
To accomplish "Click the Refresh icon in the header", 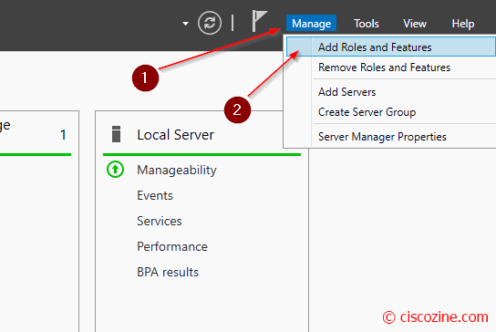I will click(x=210, y=23).
